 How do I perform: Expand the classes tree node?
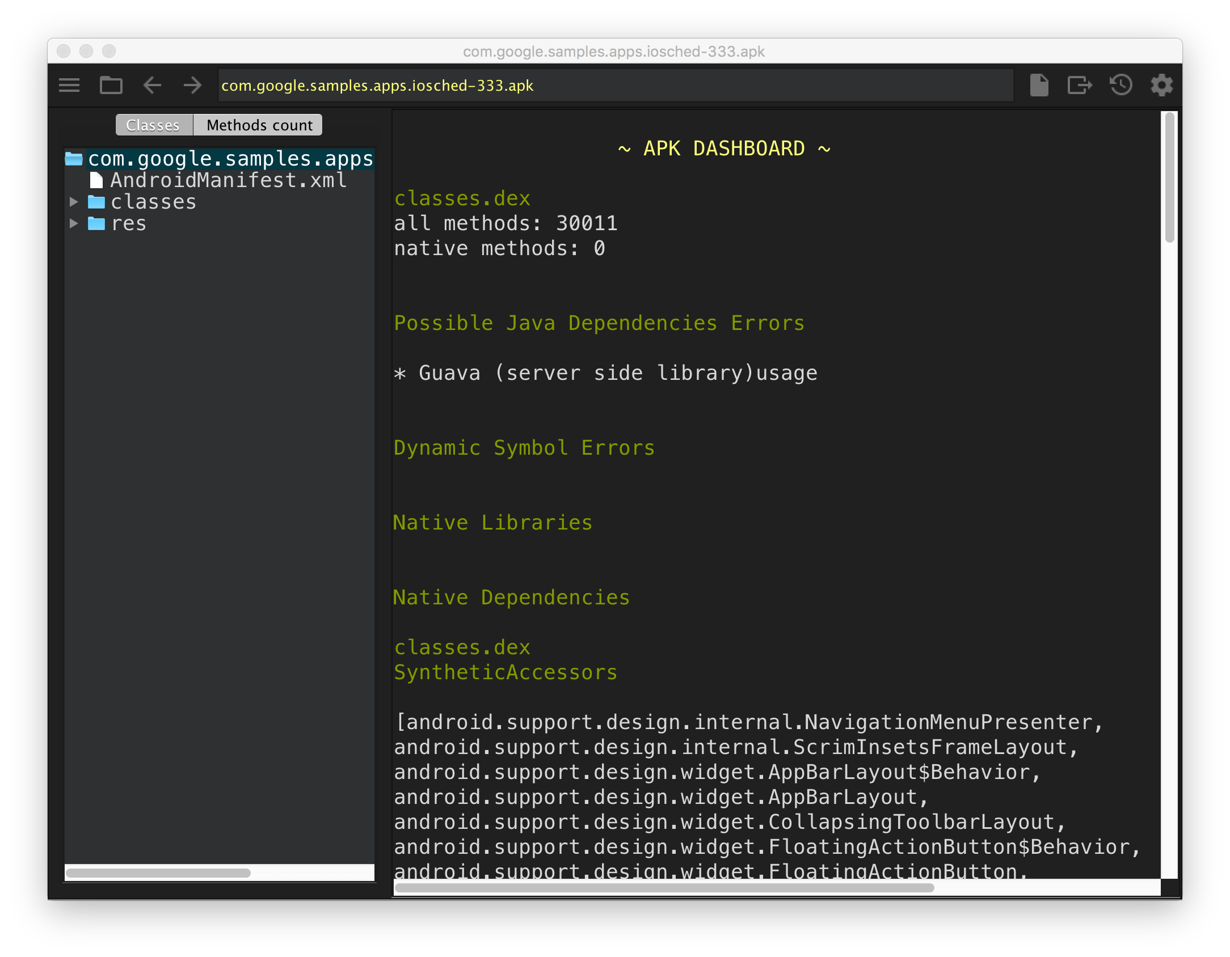pos(74,201)
